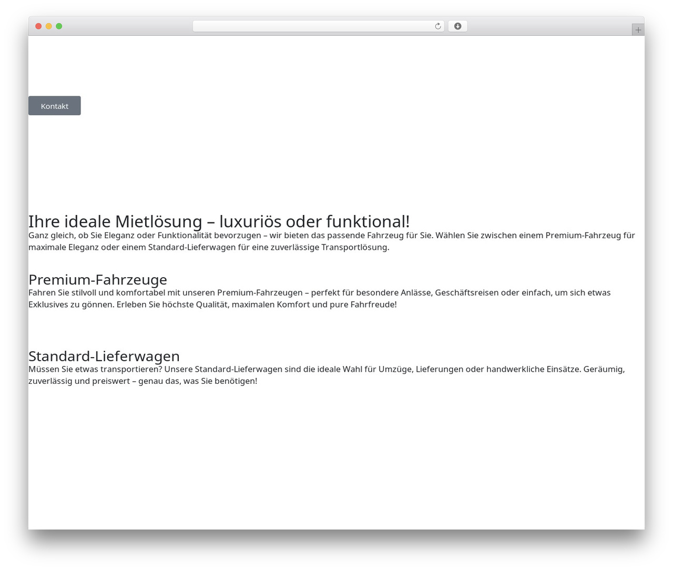
Task: Minimize the window using yellow button
Action: [x=49, y=26]
